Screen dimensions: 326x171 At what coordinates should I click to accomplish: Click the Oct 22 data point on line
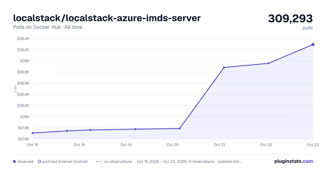point(268,63)
